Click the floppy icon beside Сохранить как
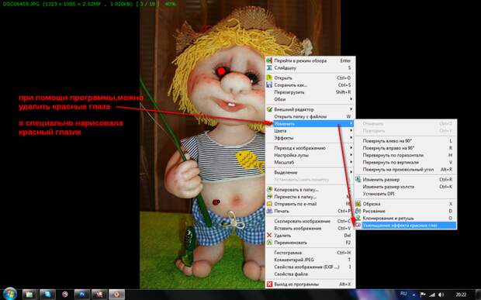 pyautogui.click(x=269, y=84)
